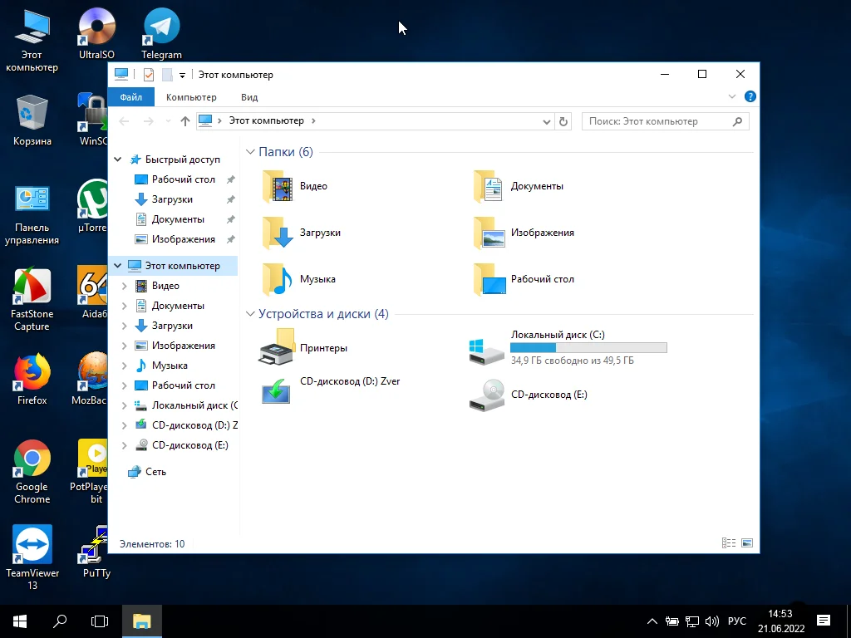The height and width of the screenshot is (638, 851).
Task: Click the Поиск: Этот компьютер search field
Action: tap(657, 121)
